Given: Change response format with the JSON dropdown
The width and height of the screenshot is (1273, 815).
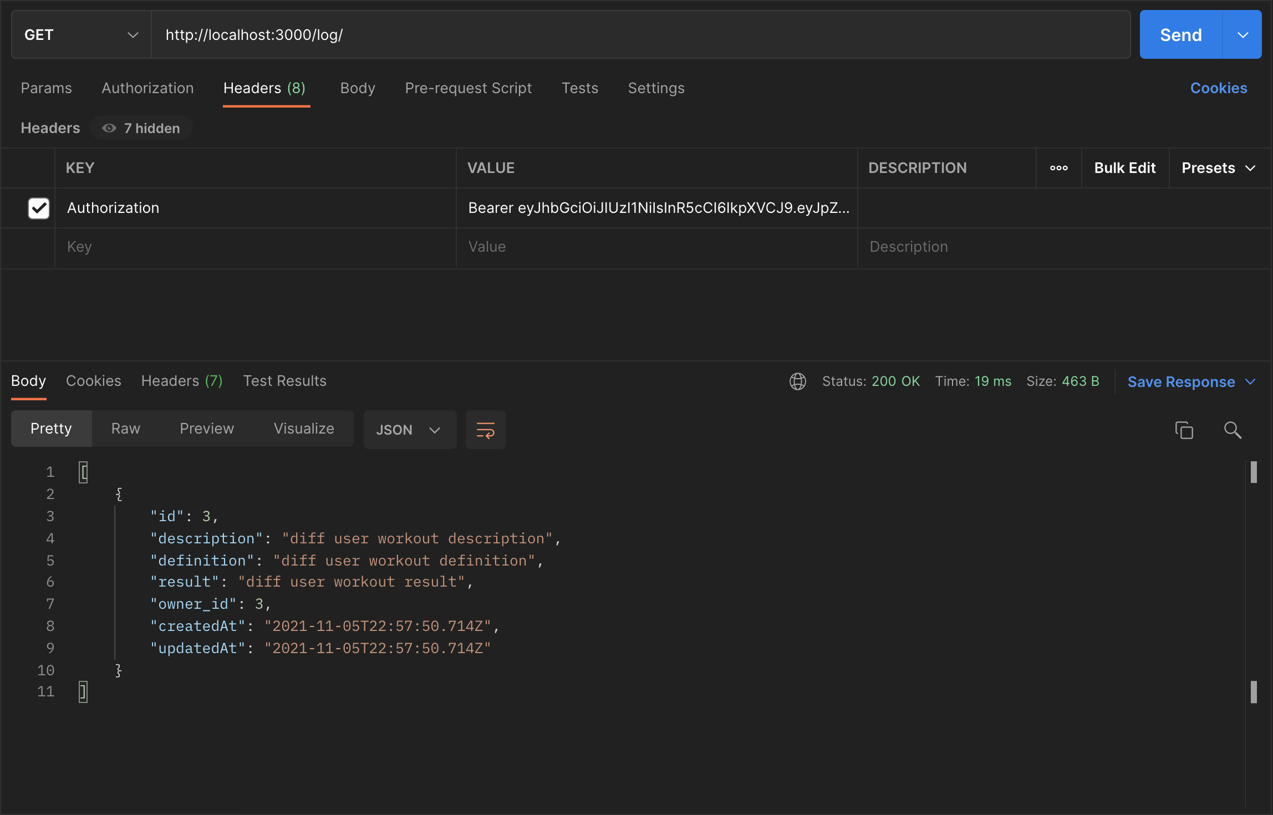Looking at the screenshot, I should point(409,429).
